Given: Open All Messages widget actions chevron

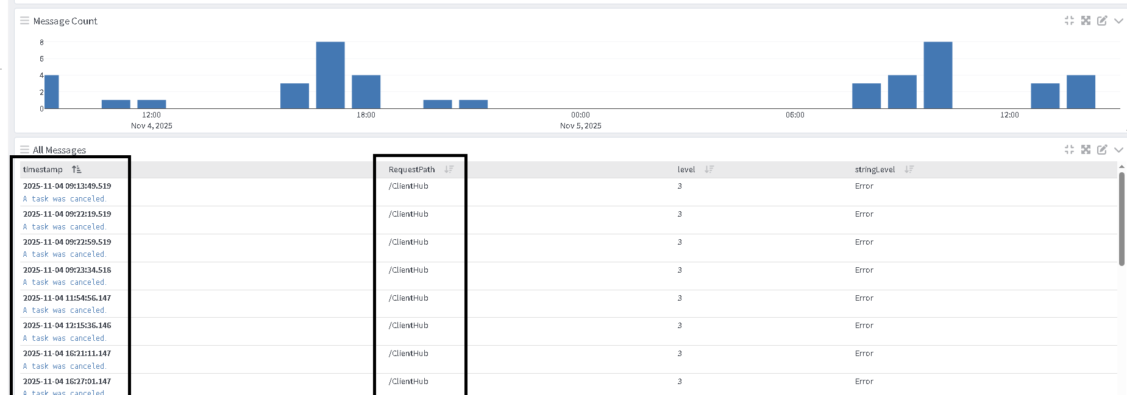Looking at the screenshot, I should tap(1118, 150).
